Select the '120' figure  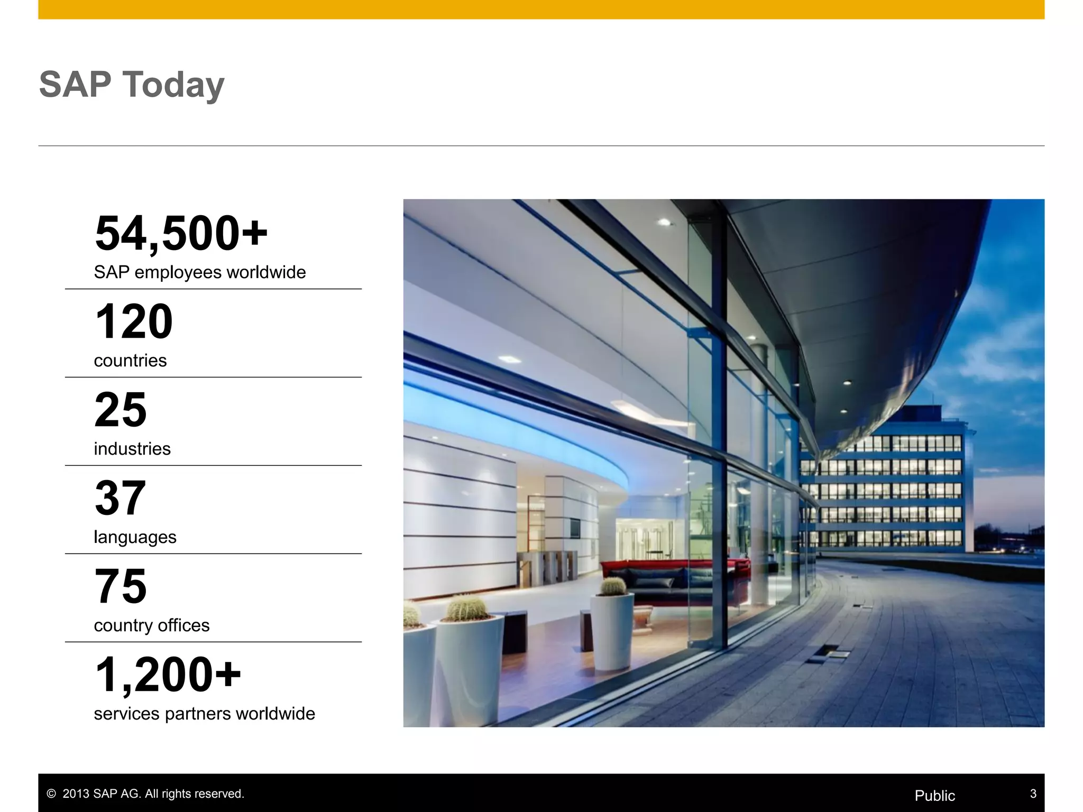[x=134, y=321]
